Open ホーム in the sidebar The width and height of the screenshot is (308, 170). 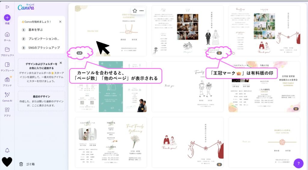coord(7,35)
